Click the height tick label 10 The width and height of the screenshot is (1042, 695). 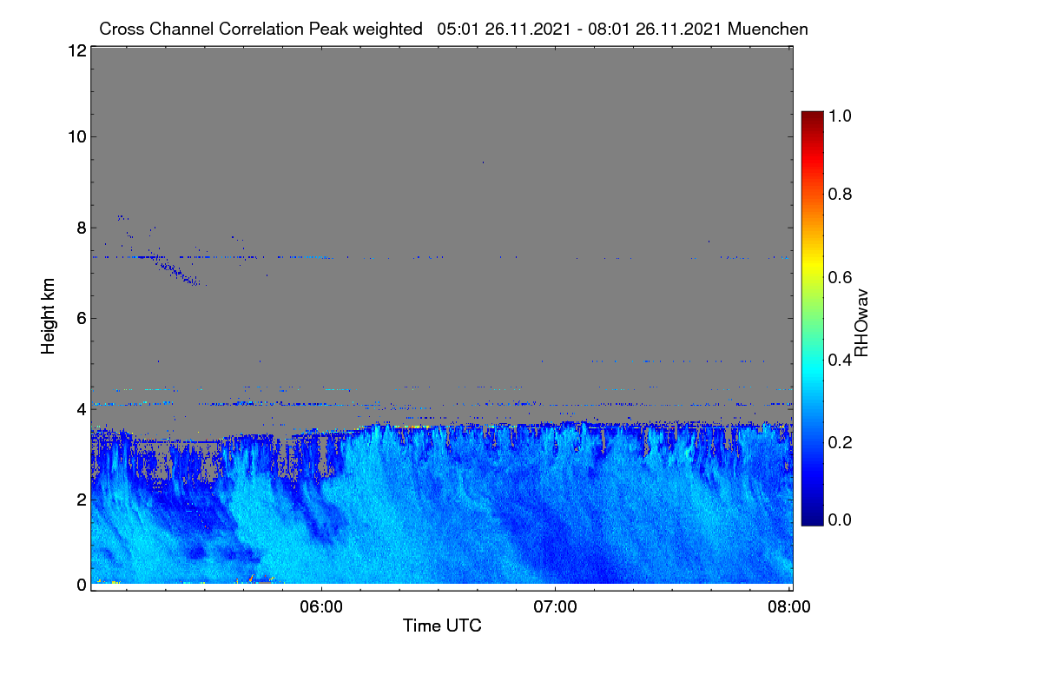click(x=76, y=136)
